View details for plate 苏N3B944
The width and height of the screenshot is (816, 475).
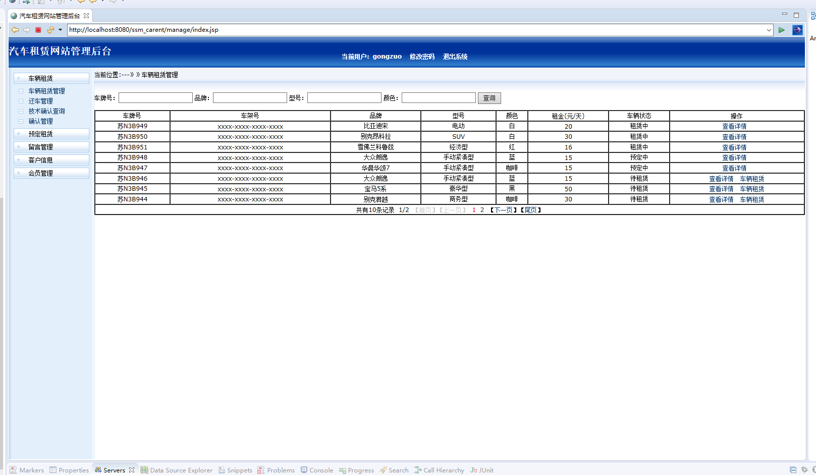(721, 199)
